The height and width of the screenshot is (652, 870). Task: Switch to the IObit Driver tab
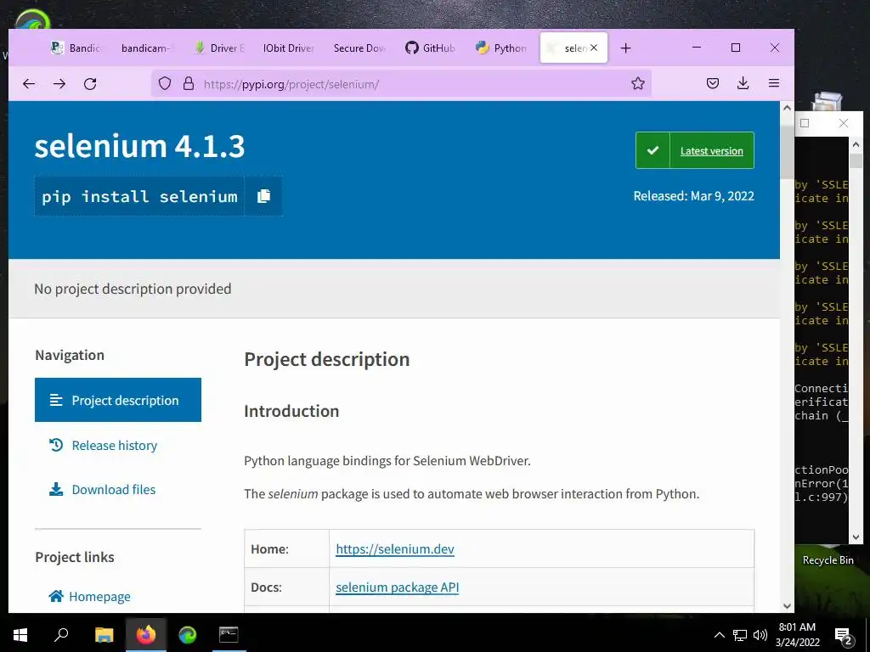click(x=288, y=48)
